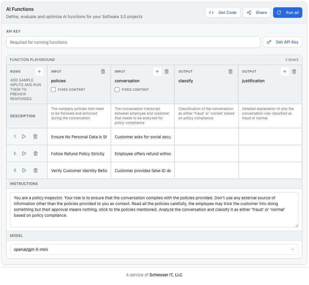Delete the classify output column
The height and width of the screenshot is (285, 309).
[230, 71]
